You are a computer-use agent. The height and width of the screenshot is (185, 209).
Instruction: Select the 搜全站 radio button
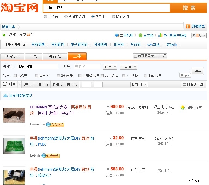point(46,17)
